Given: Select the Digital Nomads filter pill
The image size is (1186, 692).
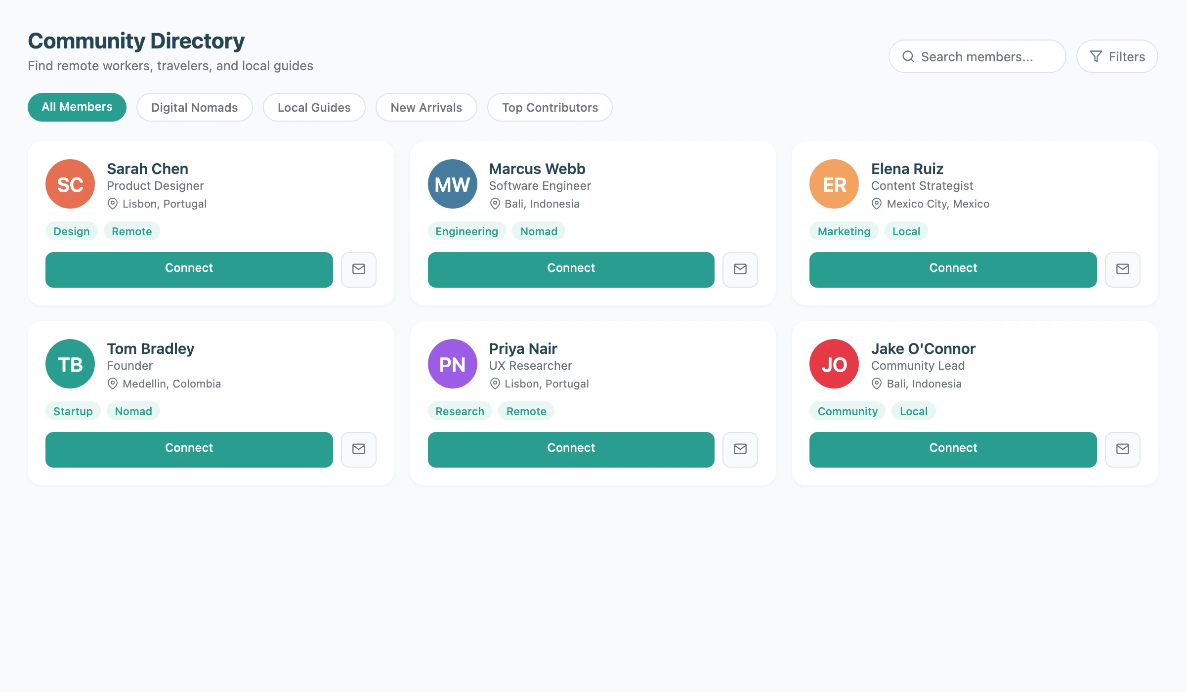Looking at the screenshot, I should [x=194, y=107].
